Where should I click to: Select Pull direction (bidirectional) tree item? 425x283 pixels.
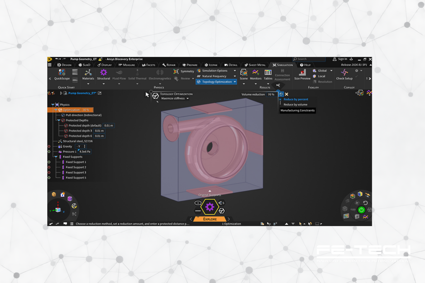coord(84,115)
